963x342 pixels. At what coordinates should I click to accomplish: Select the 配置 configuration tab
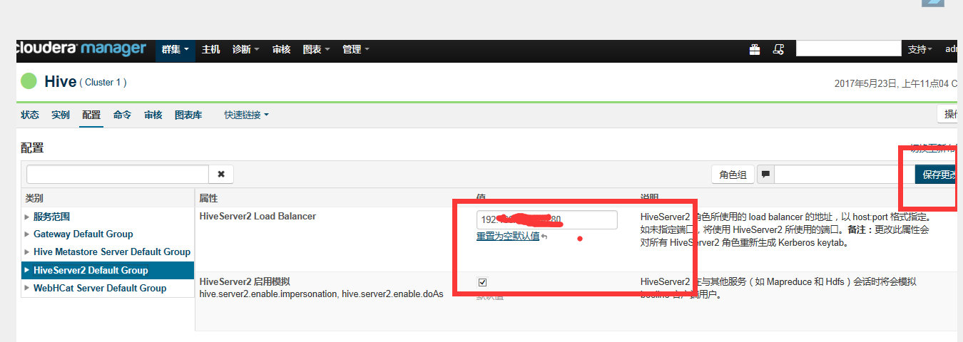tap(91, 115)
